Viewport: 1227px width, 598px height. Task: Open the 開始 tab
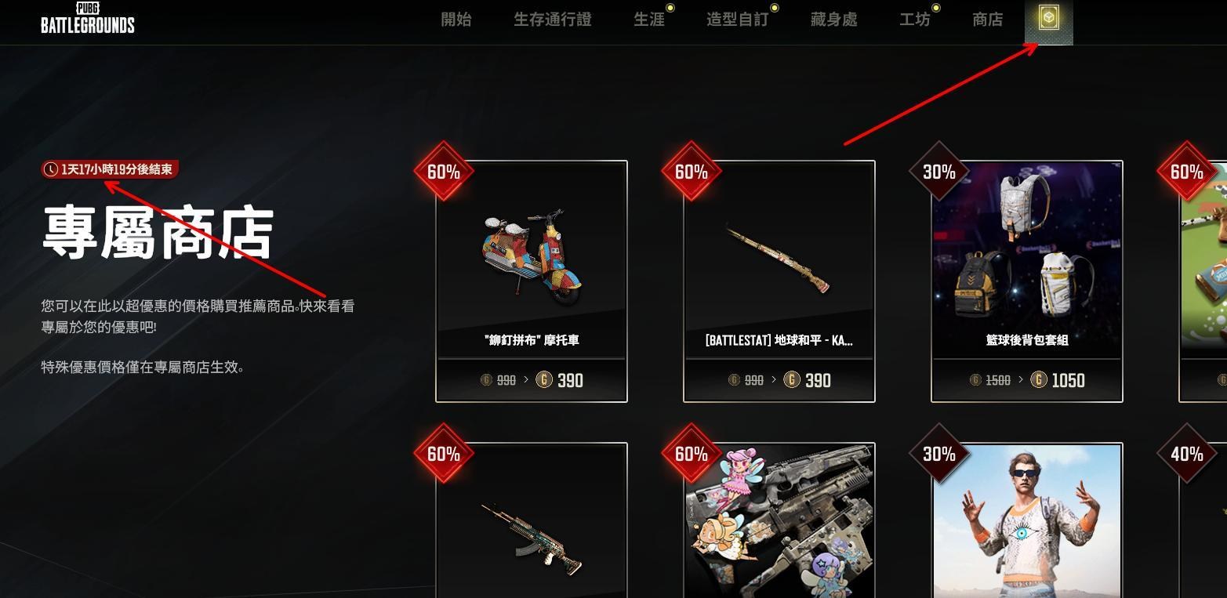(x=456, y=20)
